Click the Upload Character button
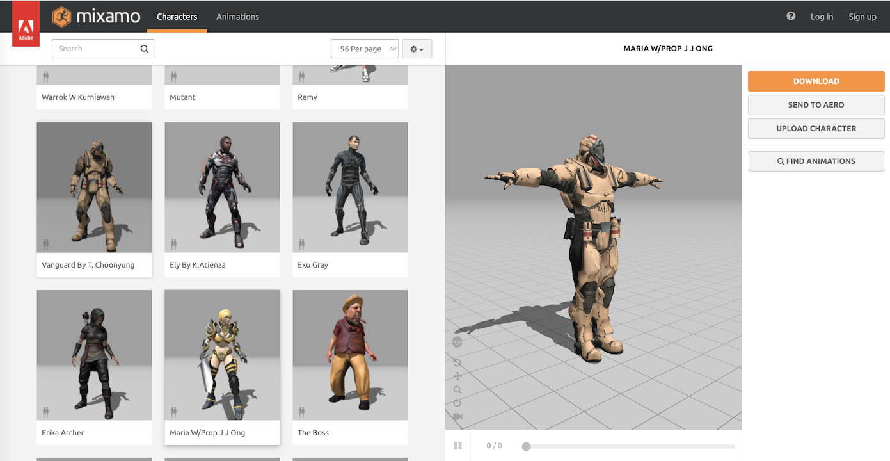 (816, 129)
